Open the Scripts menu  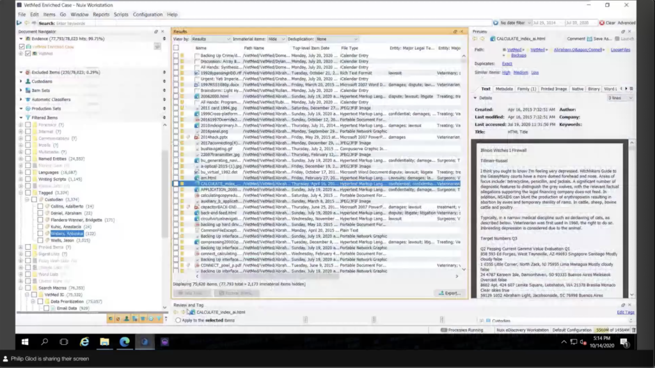pos(121,15)
